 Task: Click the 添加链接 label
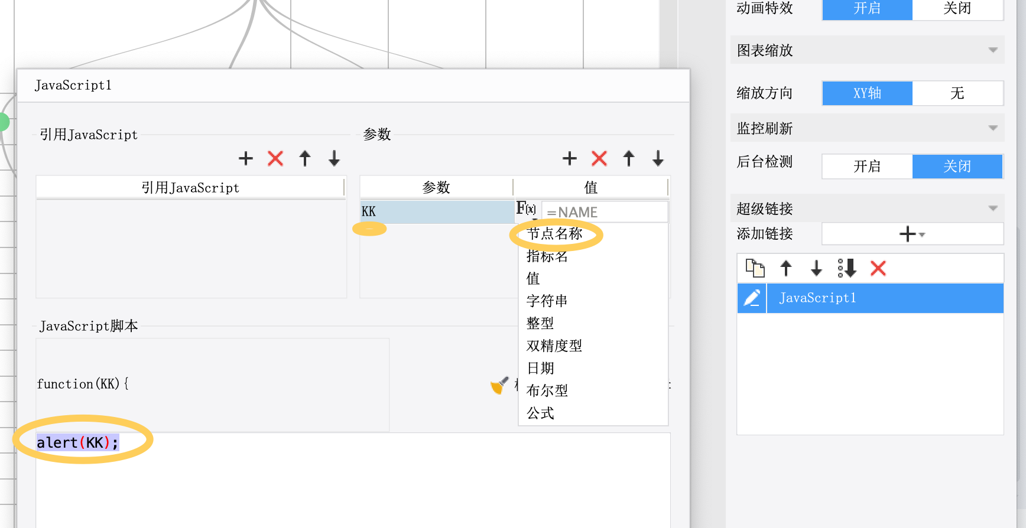click(765, 234)
